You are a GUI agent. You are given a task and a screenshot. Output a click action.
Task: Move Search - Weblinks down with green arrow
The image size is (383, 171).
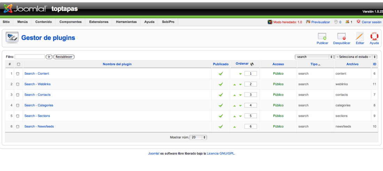240,84
